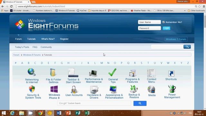Click the browser address bar
The width and height of the screenshot is (206, 116).
point(104,6)
